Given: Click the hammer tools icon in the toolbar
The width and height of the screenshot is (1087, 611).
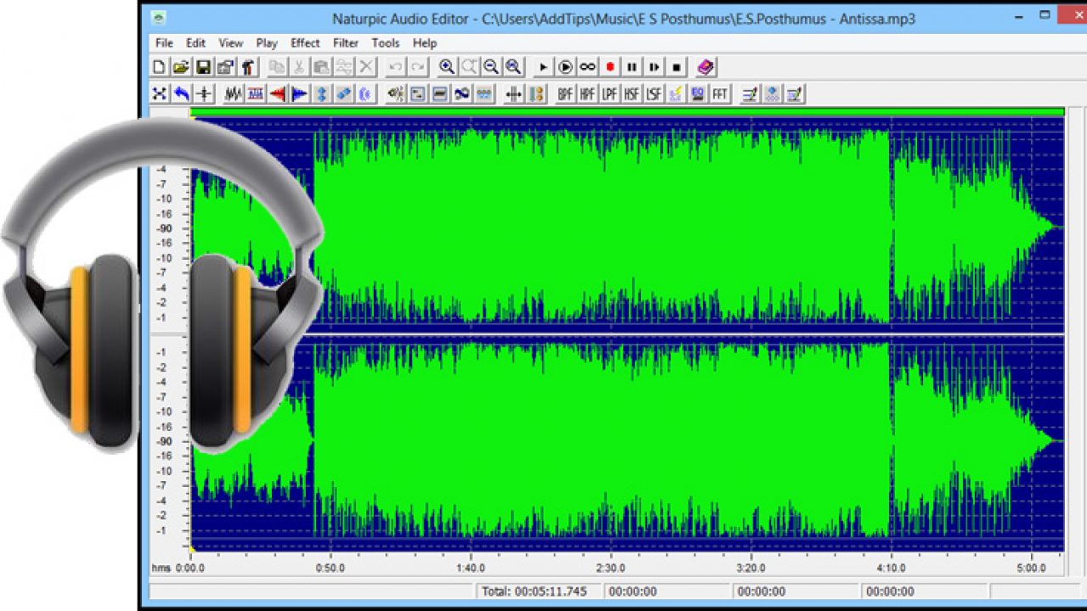Looking at the screenshot, I should point(247,67).
